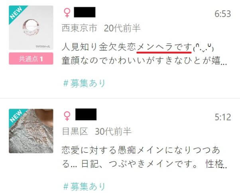240x193 pixels.
Task: Open the #募集あり tag under the 5:12 post
Action: (x=85, y=186)
